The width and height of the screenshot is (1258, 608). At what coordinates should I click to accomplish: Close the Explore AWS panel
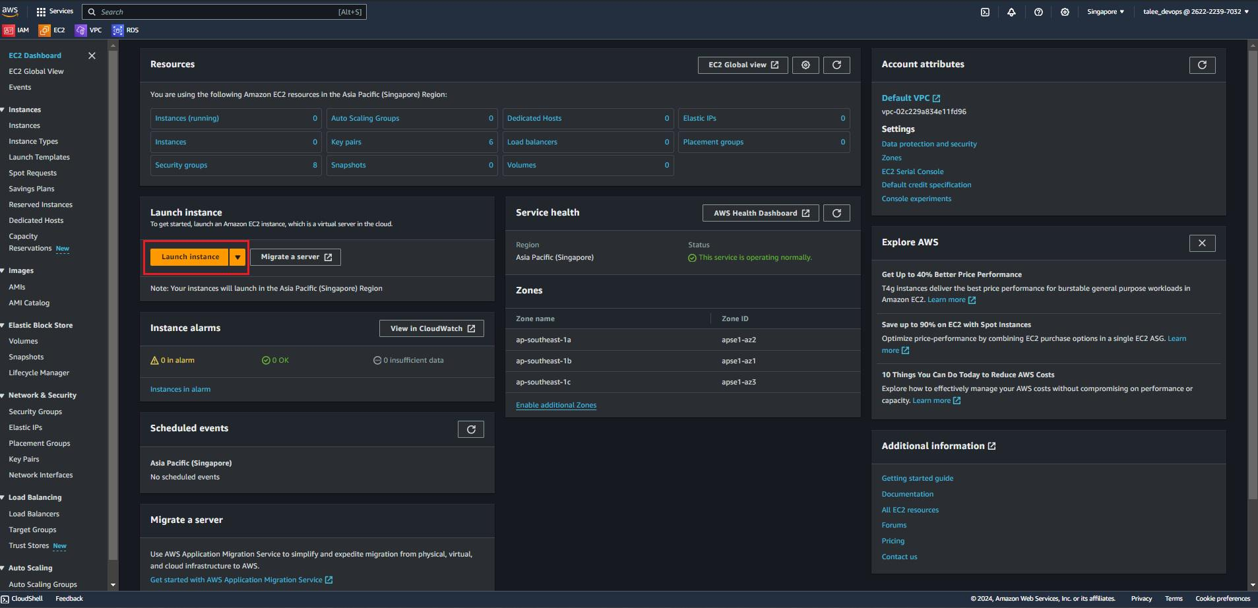1202,243
